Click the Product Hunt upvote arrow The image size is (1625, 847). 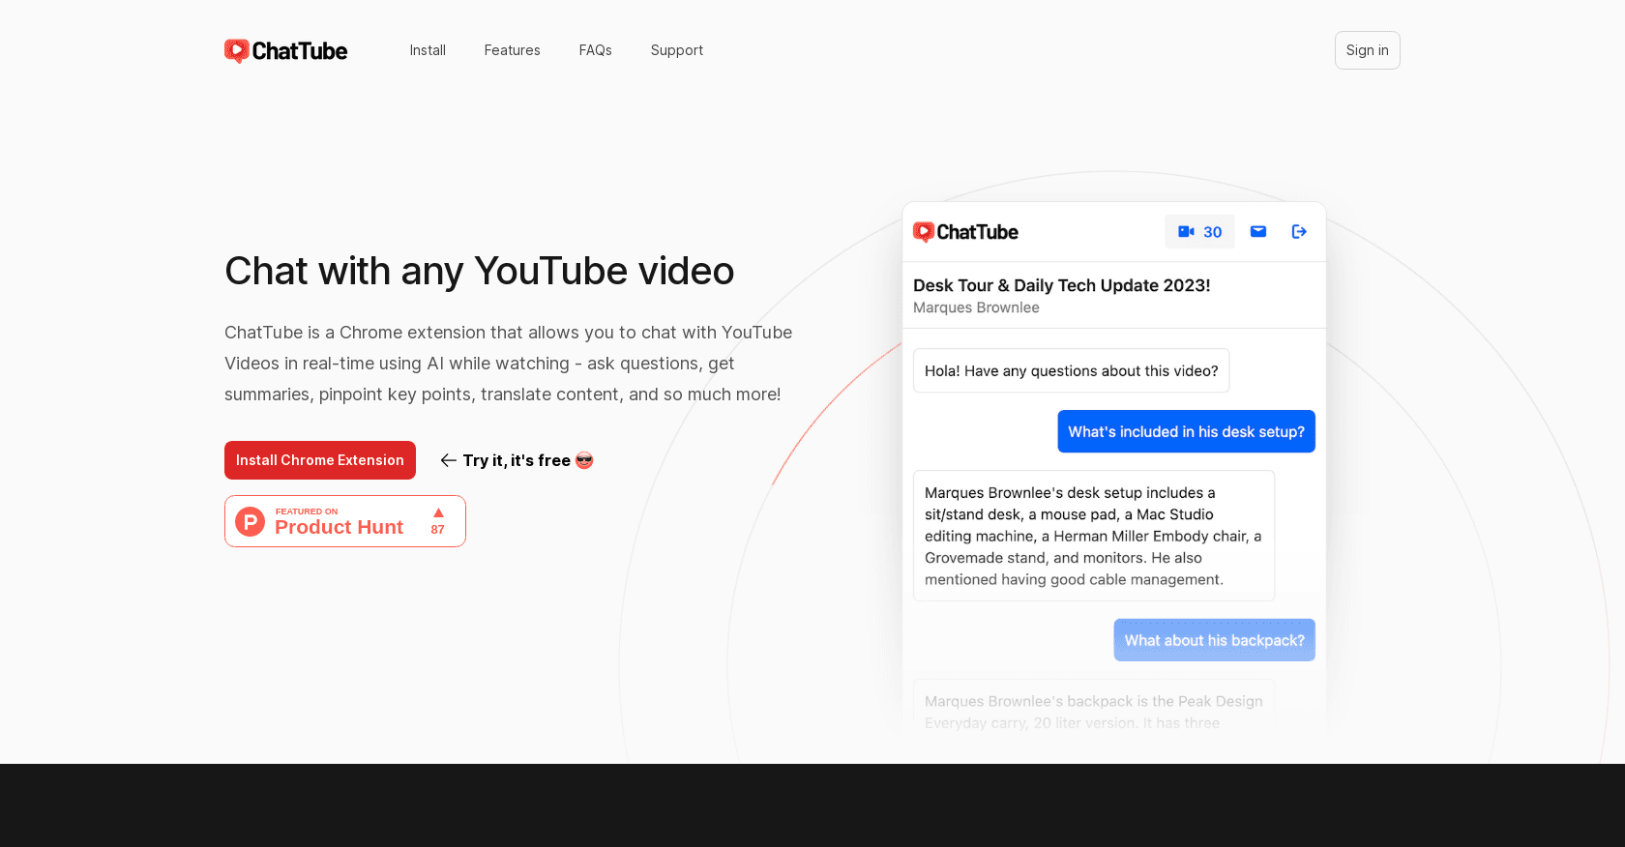click(x=438, y=512)
